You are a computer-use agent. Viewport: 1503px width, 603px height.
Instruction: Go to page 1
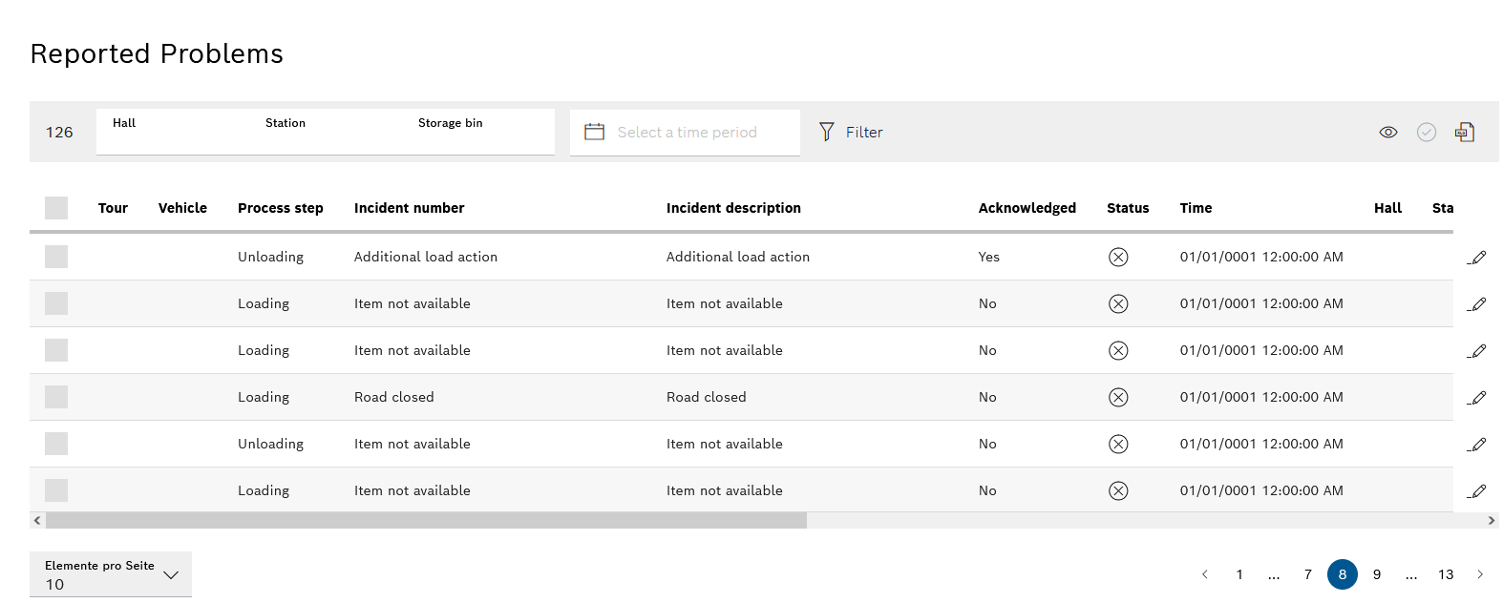click(x=1239, y=574)
